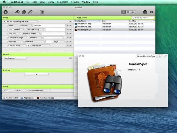Switch results to icon grid view

[x=128, y=12]
